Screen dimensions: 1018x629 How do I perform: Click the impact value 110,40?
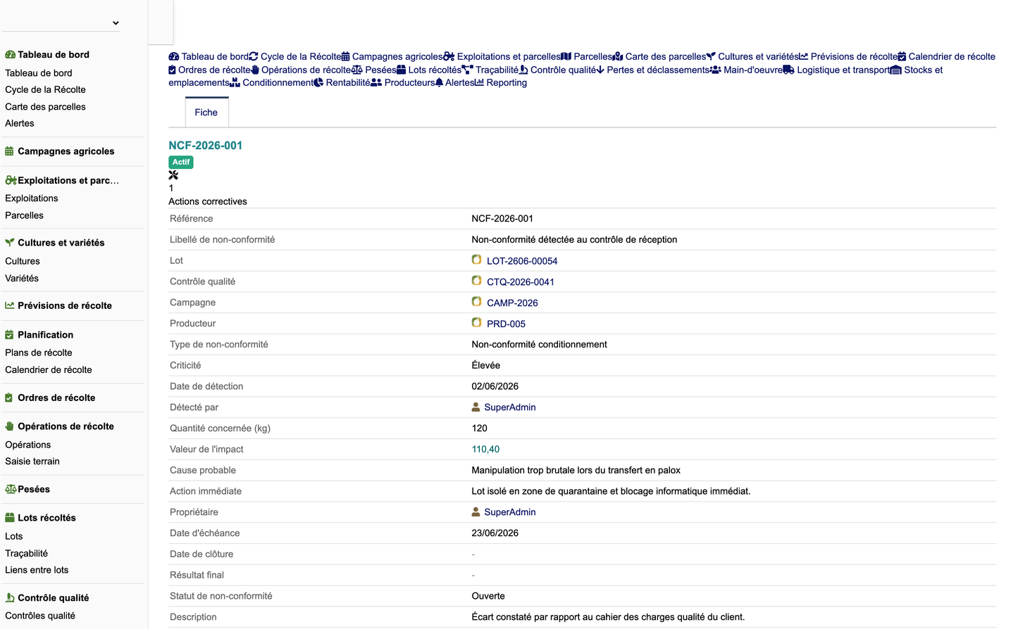point(485,449)
